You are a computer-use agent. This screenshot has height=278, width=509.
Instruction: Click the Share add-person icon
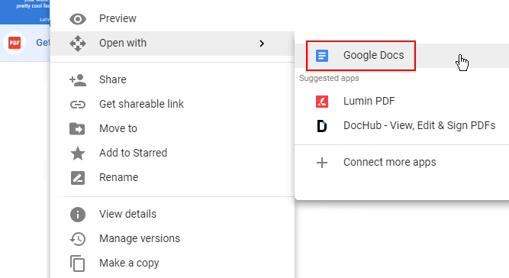click(x=78, y=80)
